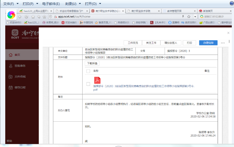Open more options ellipsis button
234x147 pixels.
point(223,43)
